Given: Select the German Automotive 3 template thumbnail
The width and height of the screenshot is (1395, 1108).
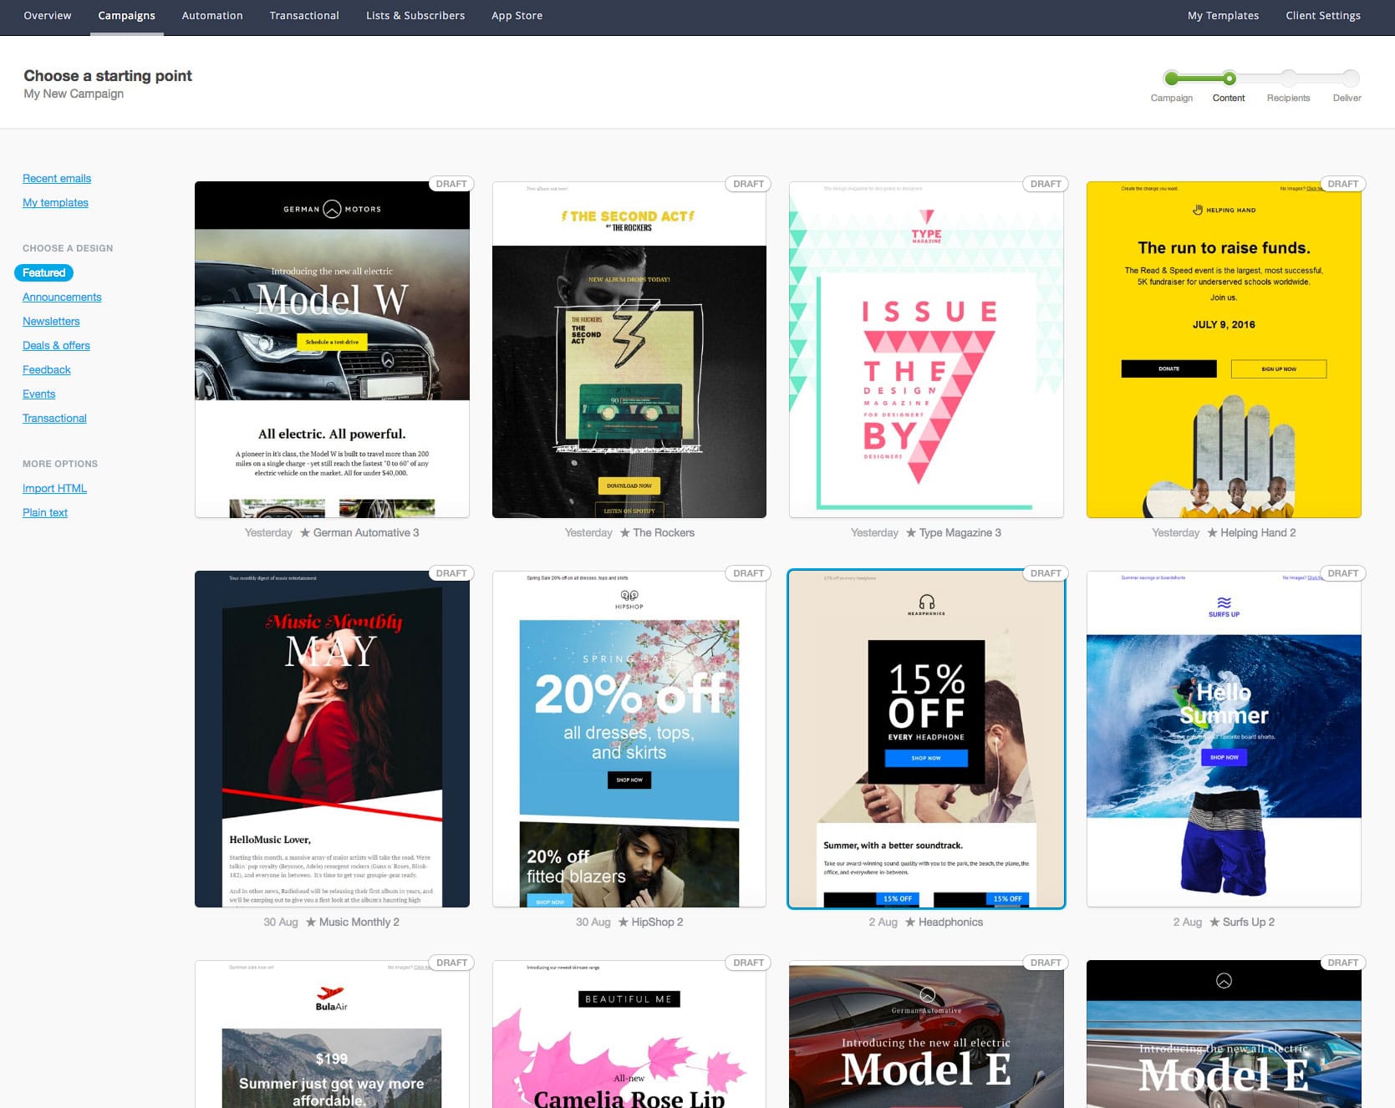Looking at the screenshot, I should coord(332,349).
